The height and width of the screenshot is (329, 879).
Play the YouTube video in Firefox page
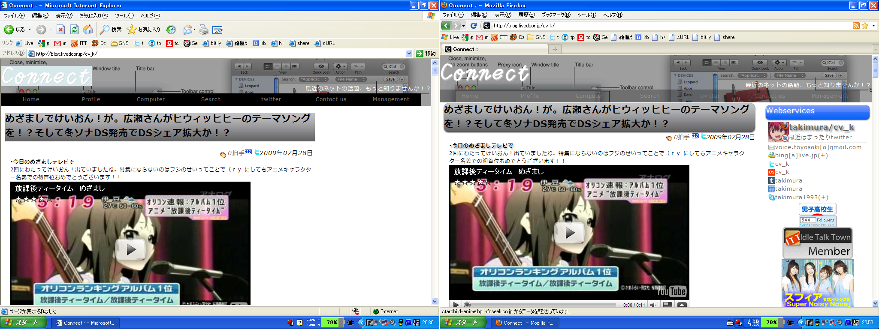[x=569, y=233]
